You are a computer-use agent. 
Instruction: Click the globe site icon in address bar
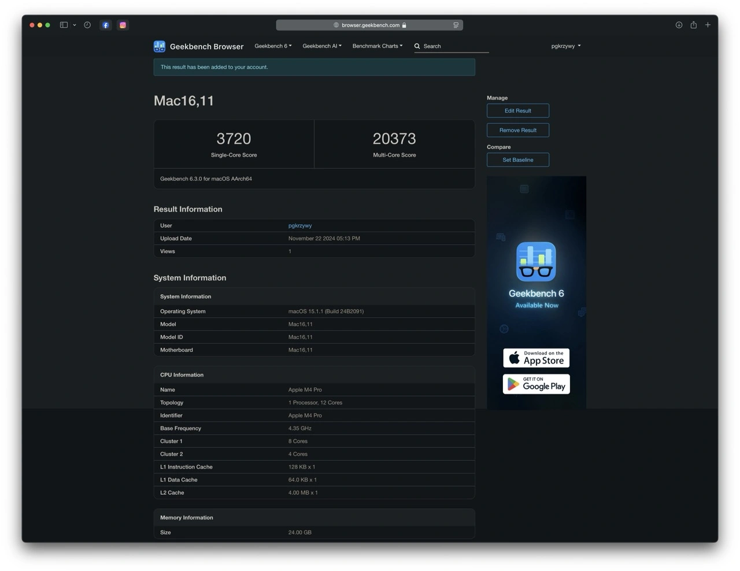[336, 25]
